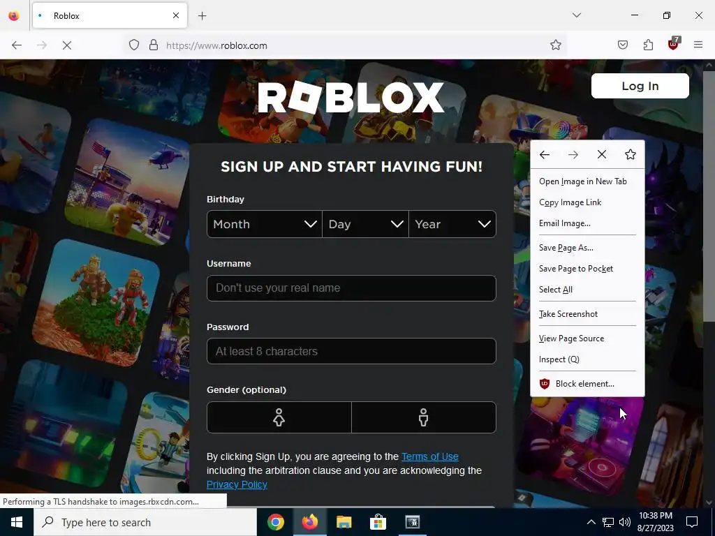Click the padlock site information icon

pos(154,45)
